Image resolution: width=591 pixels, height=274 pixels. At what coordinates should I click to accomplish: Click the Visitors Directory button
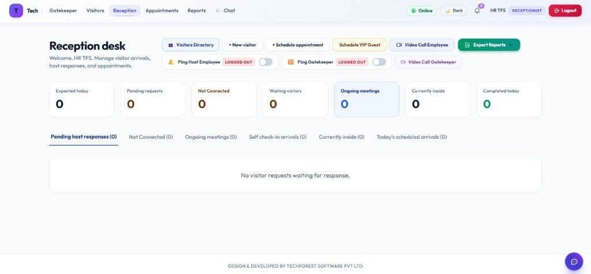coord(190,45)
